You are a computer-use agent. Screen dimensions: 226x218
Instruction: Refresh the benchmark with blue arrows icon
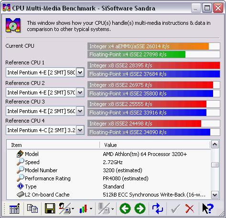[x=158, y=208]
